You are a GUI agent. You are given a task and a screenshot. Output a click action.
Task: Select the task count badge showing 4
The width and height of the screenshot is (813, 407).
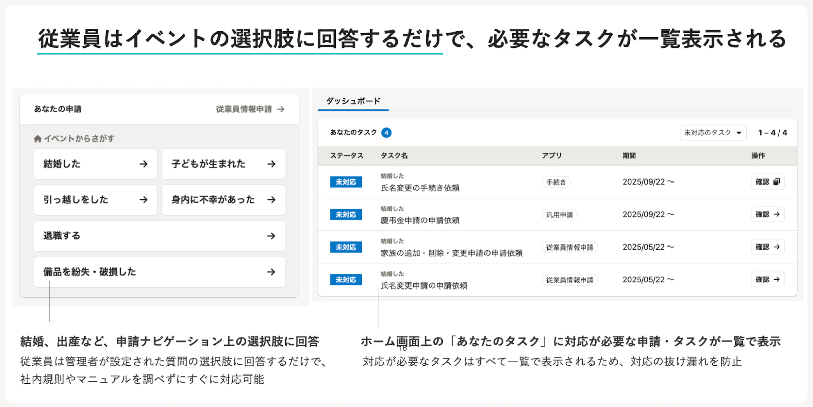tap(386, 132)
